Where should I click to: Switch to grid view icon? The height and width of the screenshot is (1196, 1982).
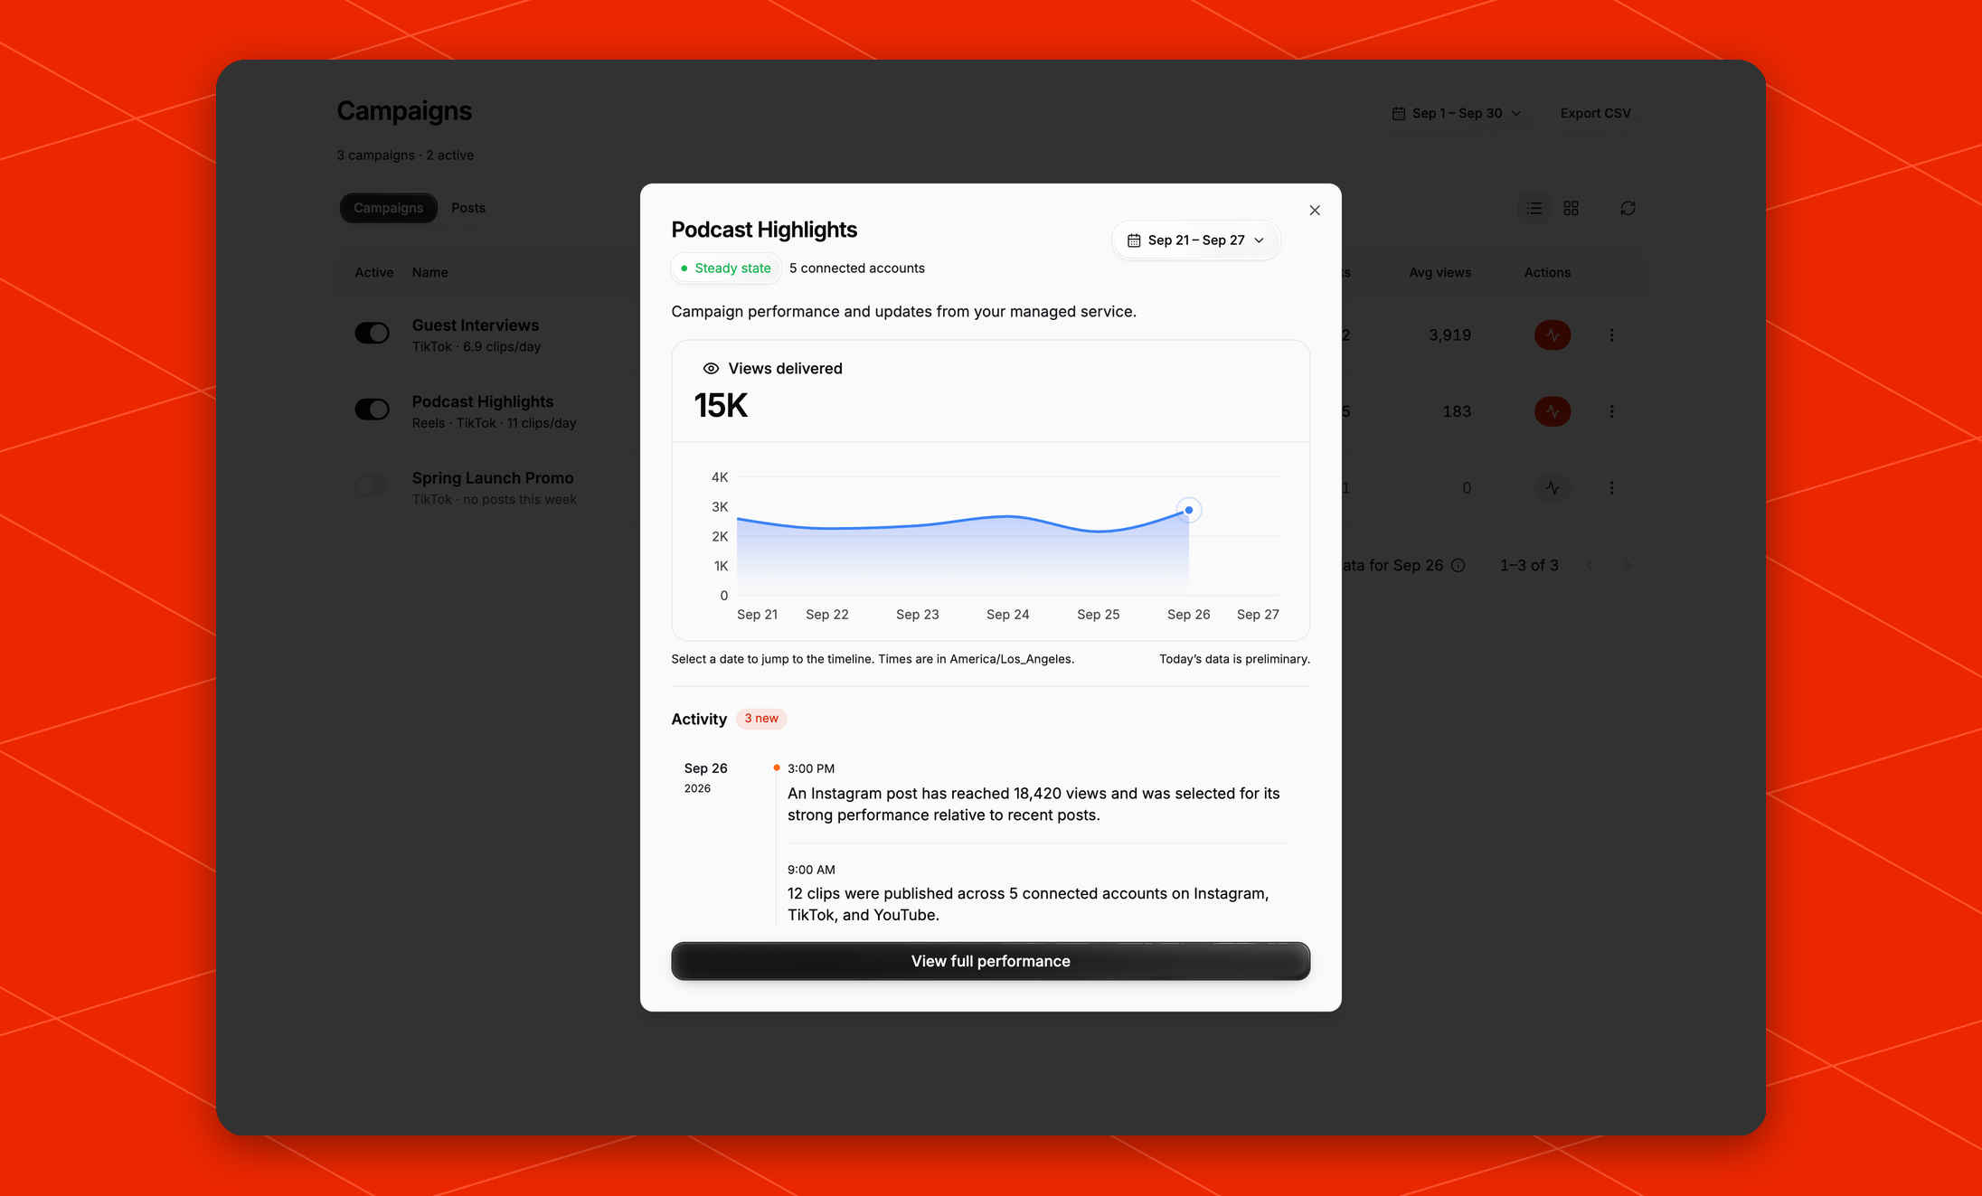1571,209
